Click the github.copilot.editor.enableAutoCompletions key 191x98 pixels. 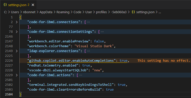click(x=72, y=61)
